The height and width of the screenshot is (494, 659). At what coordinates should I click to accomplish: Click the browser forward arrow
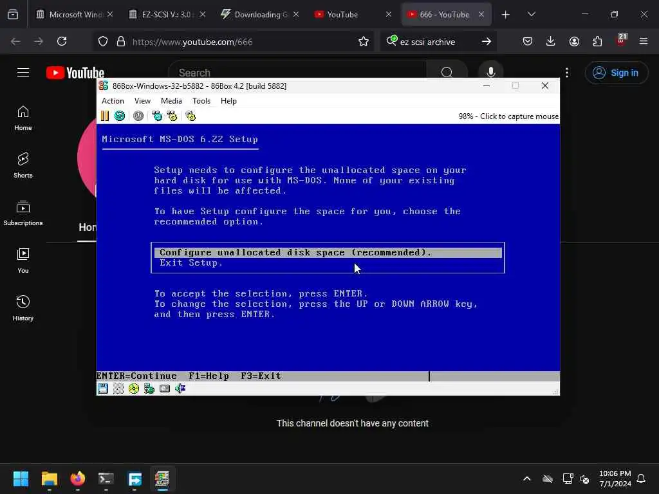point(38,41)
